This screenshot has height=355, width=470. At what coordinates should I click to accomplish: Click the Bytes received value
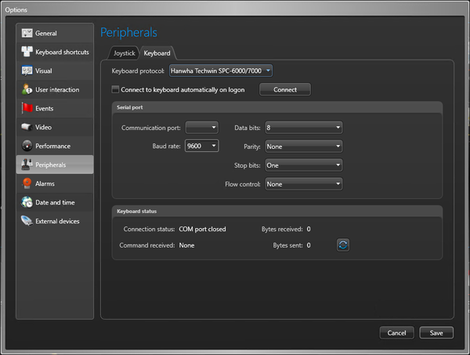[x=309, y=229]
